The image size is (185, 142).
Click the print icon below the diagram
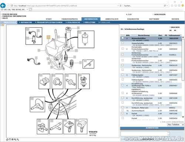[13, 139]
